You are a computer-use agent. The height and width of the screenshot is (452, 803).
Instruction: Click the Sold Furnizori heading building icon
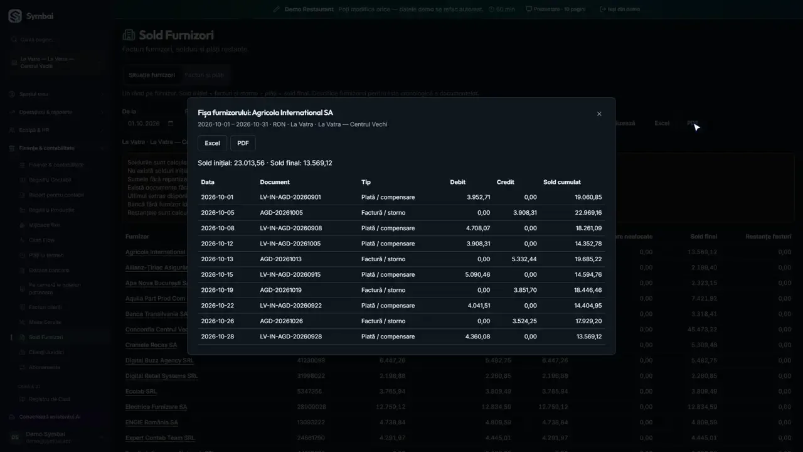pos(129,35)
